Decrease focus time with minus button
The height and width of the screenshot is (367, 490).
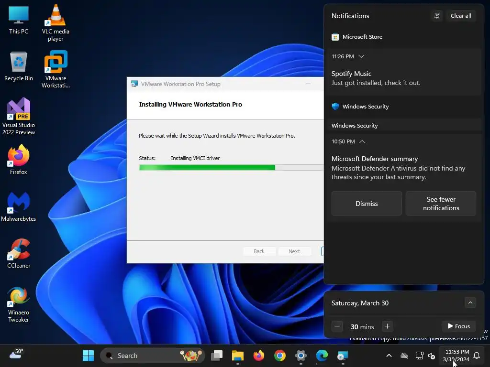coord(337,326)
